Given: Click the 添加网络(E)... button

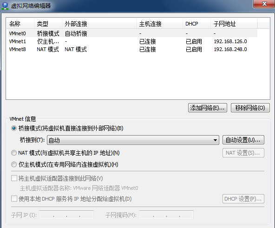Looking at the screenshot, I should [x=208, y=108].
